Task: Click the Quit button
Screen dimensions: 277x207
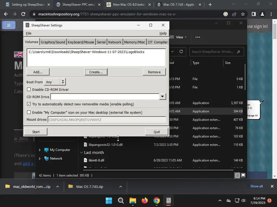Action: (x=157, y=132)
